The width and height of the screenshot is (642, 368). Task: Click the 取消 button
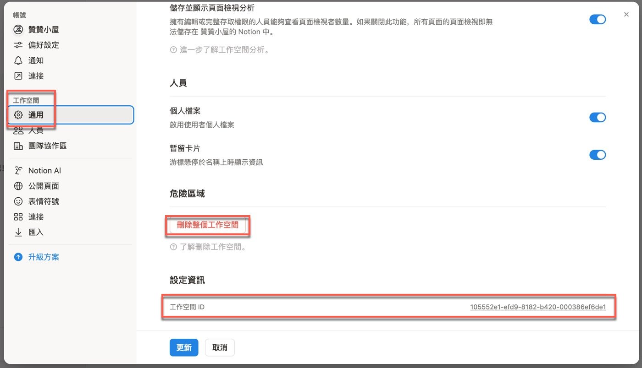tap(220, 347)
